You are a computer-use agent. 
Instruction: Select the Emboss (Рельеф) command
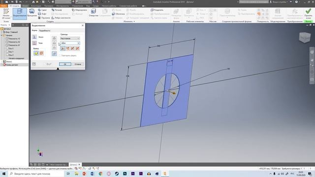57,10
